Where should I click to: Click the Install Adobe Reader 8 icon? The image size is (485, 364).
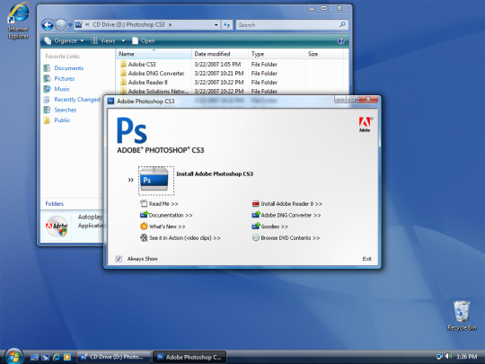tap(255, 204)
